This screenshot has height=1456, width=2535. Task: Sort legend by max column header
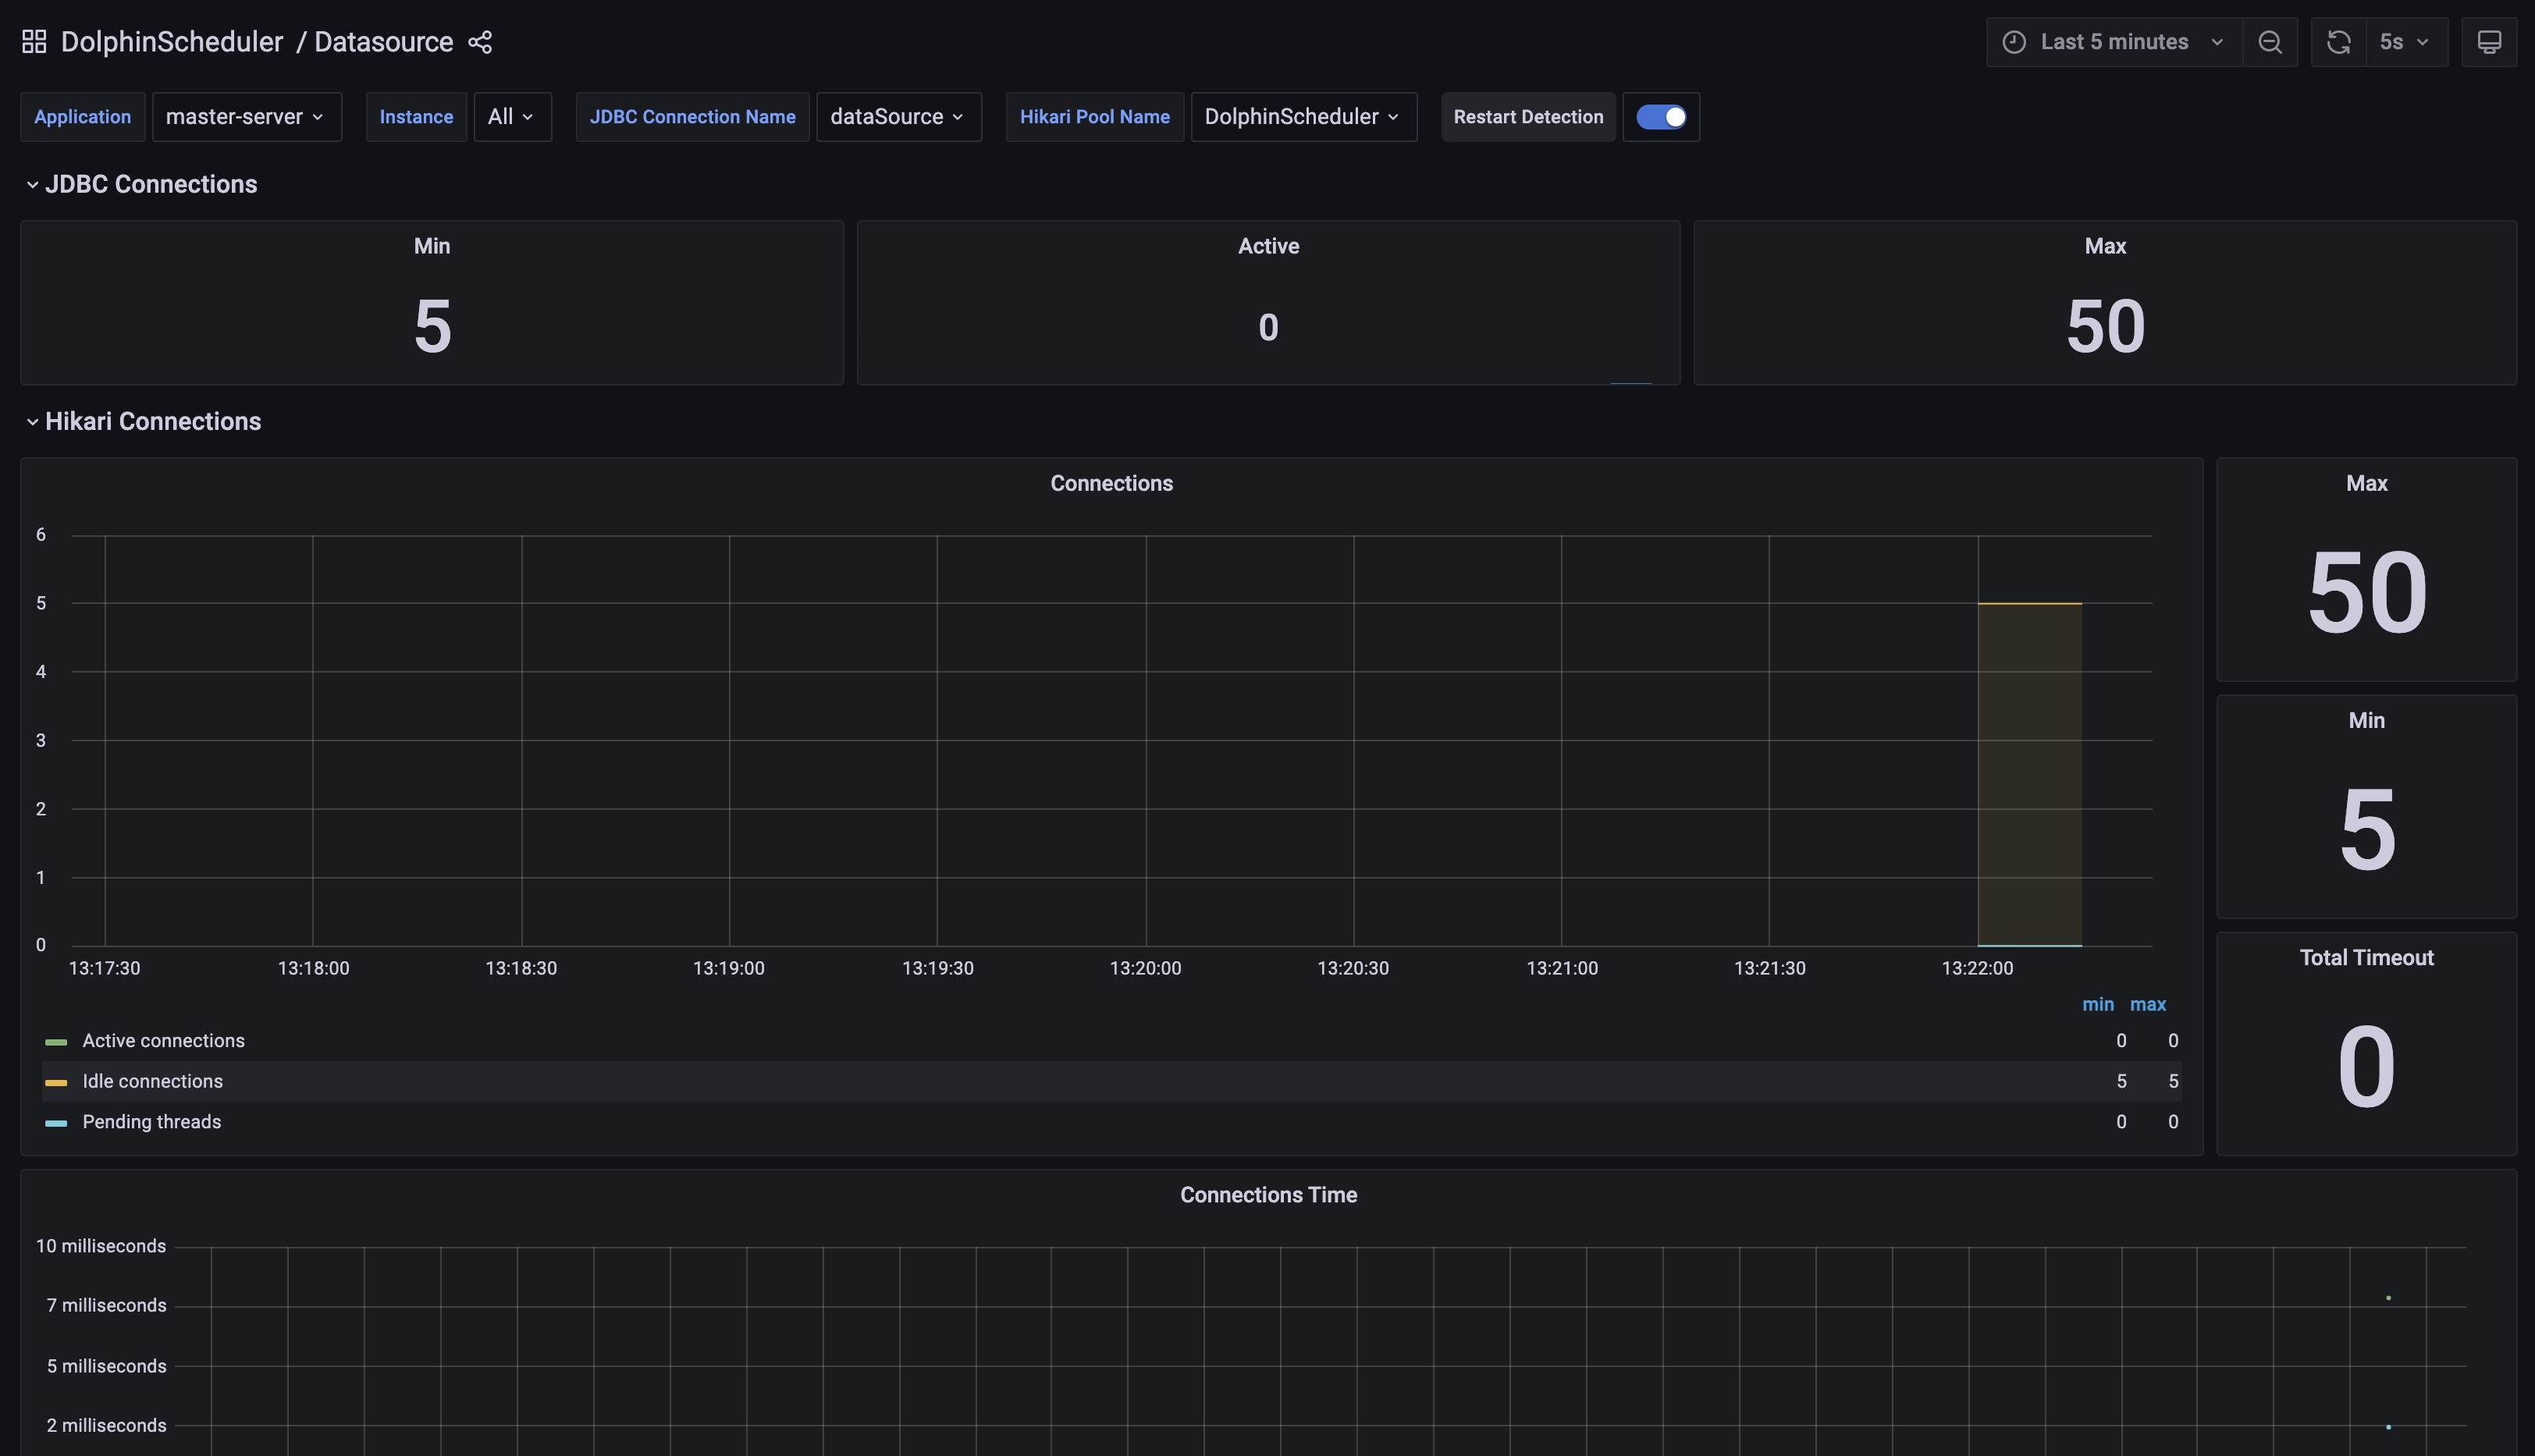pos(2147,1004)
